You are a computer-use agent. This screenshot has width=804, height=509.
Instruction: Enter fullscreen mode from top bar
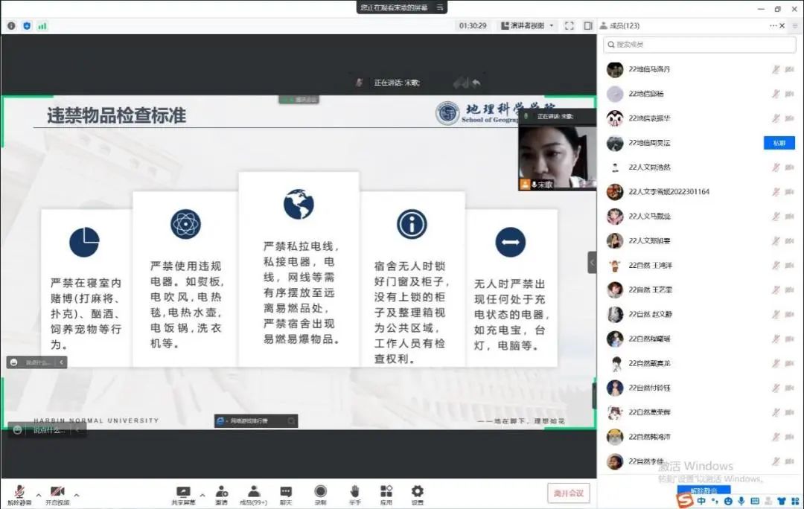[x=569, y=25]
